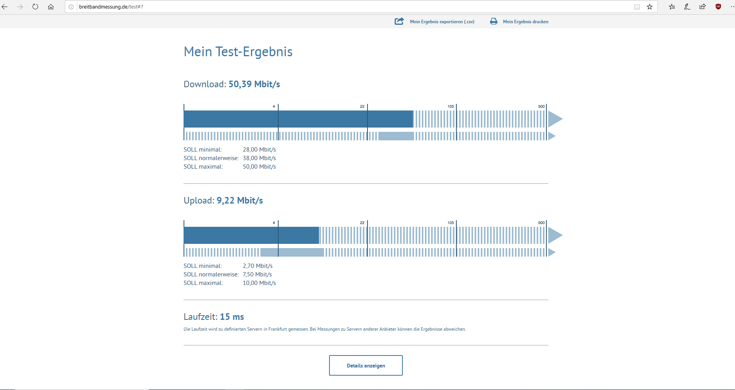Click the light upload SOLL range bar
The height and width of the screenshot is (390, 735).
coord(292,252)
